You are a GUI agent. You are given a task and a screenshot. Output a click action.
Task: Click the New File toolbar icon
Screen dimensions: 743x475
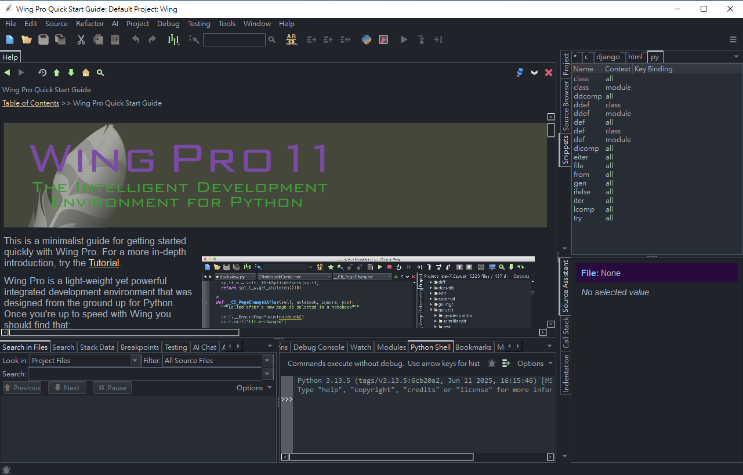(x=10, y=39)
